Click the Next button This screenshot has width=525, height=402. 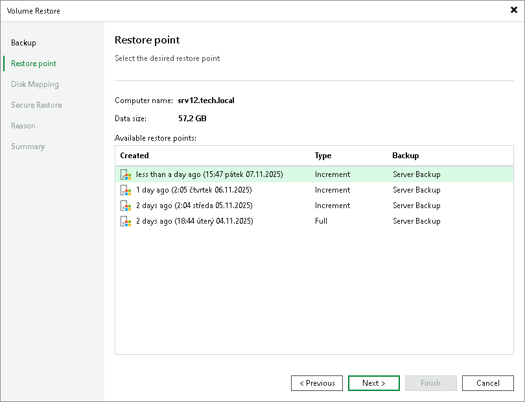[373, 383]
